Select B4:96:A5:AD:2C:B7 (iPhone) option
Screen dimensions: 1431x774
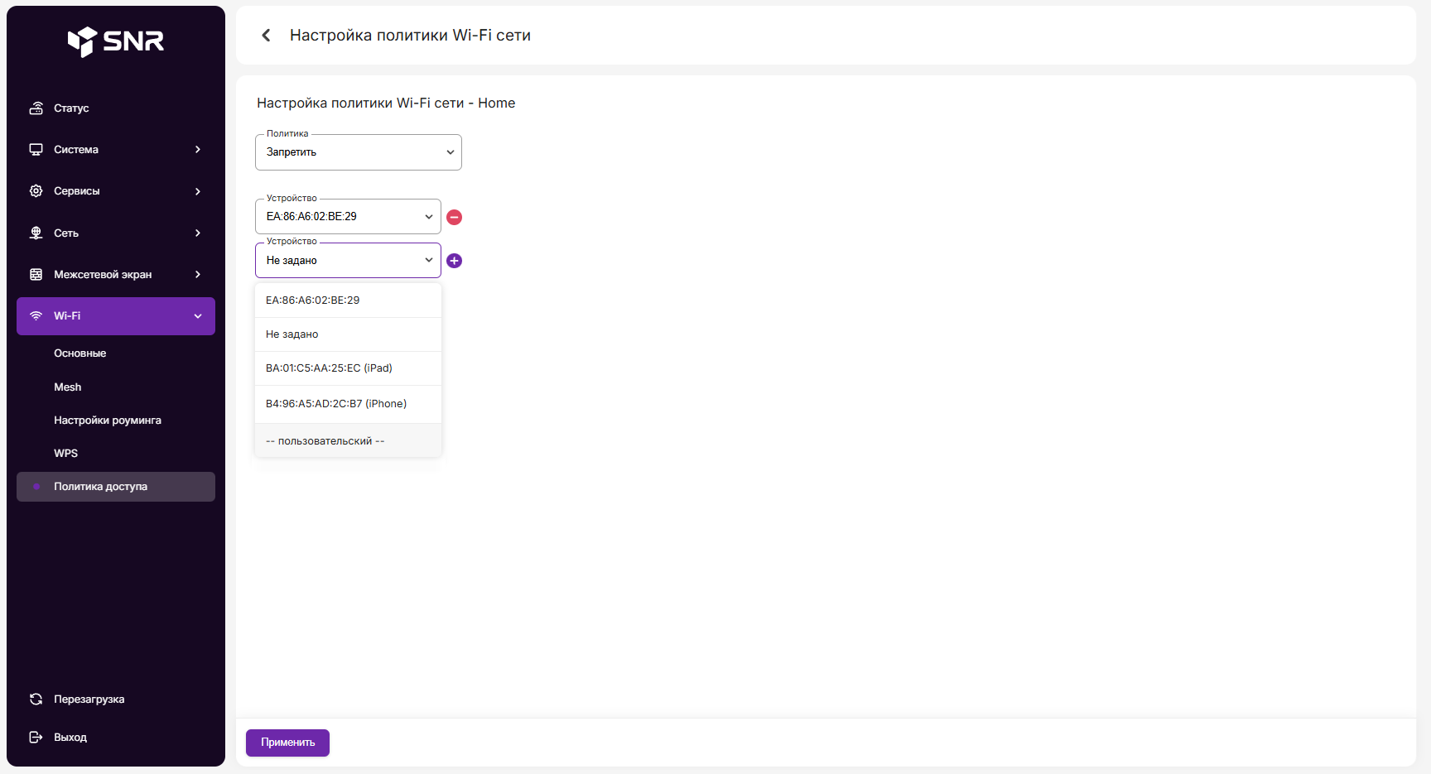coord(336,404)
